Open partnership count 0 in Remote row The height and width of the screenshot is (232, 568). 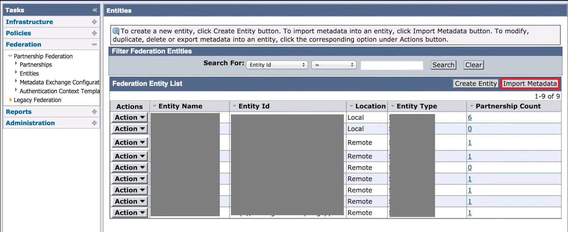470,168
